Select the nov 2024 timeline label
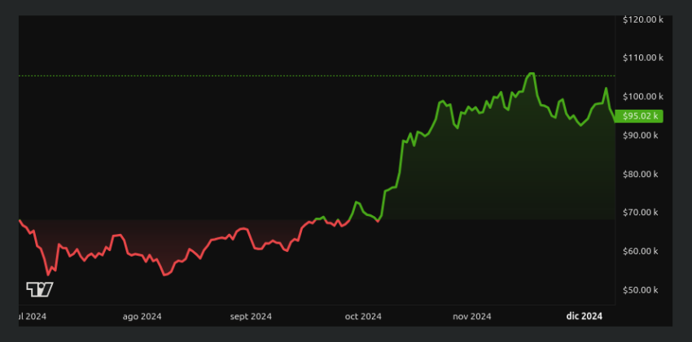The height and width of the screenshot is (342, 692). (x=472, y=317)
